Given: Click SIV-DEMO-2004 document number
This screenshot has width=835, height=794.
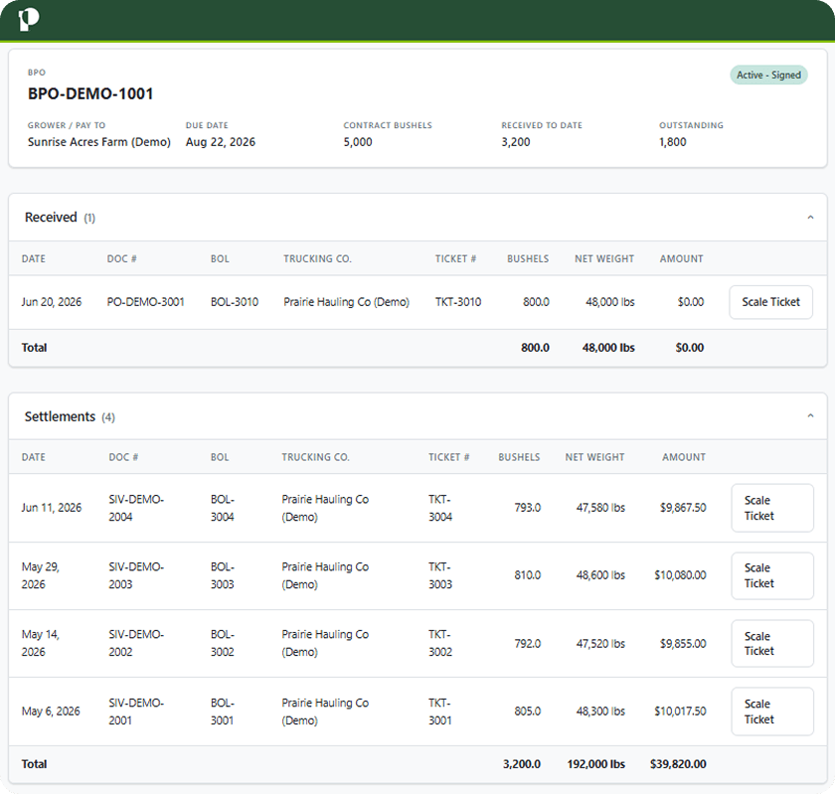Looking at the screenshot, I should (136, 508).
